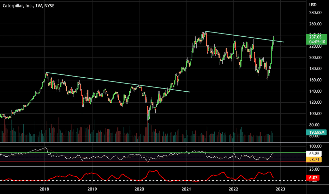
Task: Click the 120.00 price axis label
Action: pyautogui.click(x=315, y=102)
